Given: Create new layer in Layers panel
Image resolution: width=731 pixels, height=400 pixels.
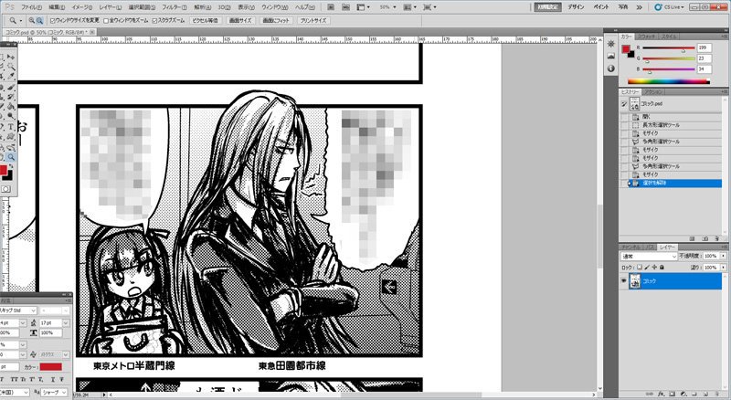Looking at the screenshot, I should point(705,394).
